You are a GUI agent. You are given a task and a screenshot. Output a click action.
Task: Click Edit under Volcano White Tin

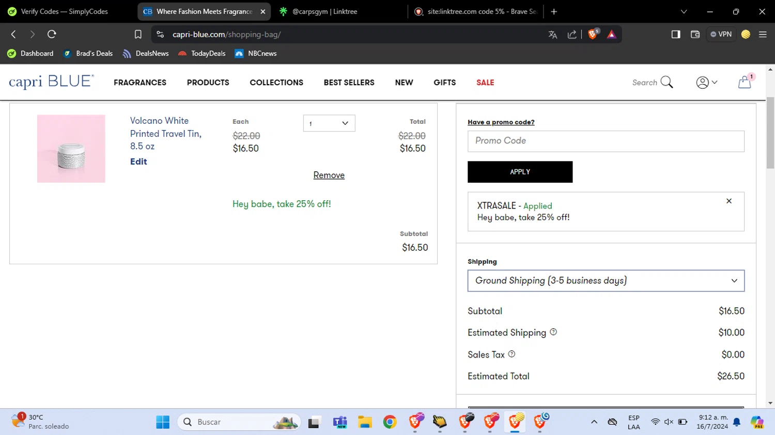pyautogui.click(x=138, y=162)
